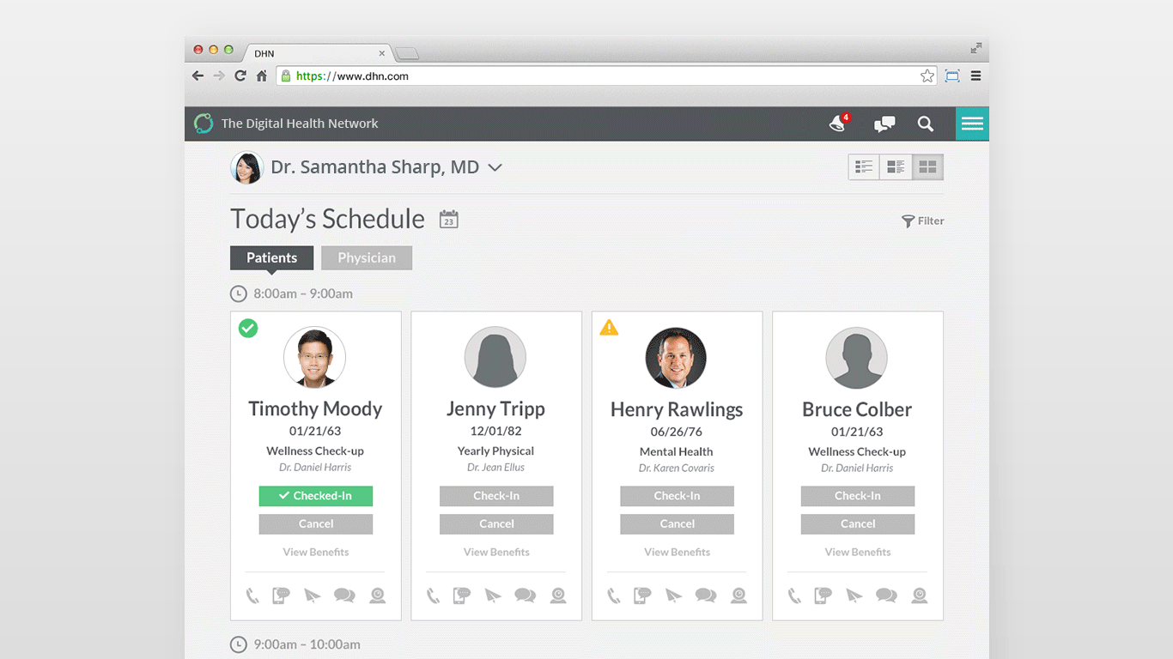Open the chat messages icon in header
This screenshot has width=1173, height=659.
[x=884, y=124]
